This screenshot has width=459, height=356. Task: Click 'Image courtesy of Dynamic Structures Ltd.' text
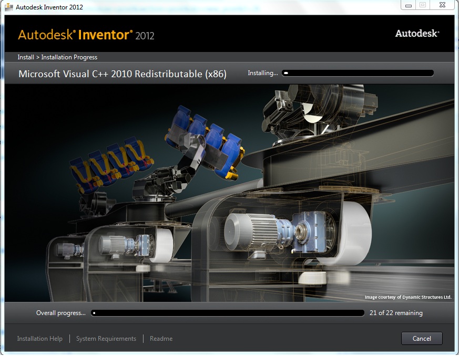click(x=408, y=297)
